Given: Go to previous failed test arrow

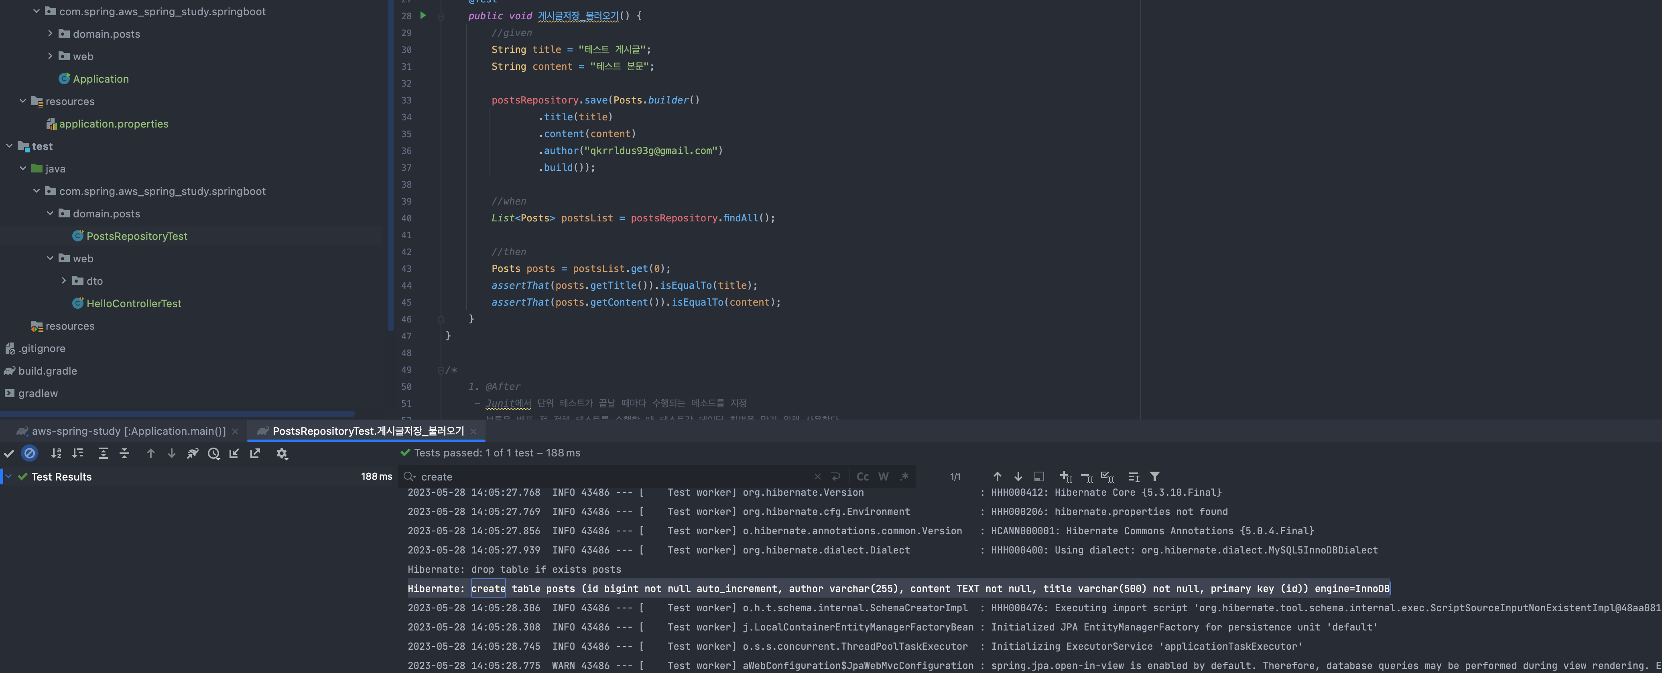Looking at the screenshot, I should pos(151,454).
